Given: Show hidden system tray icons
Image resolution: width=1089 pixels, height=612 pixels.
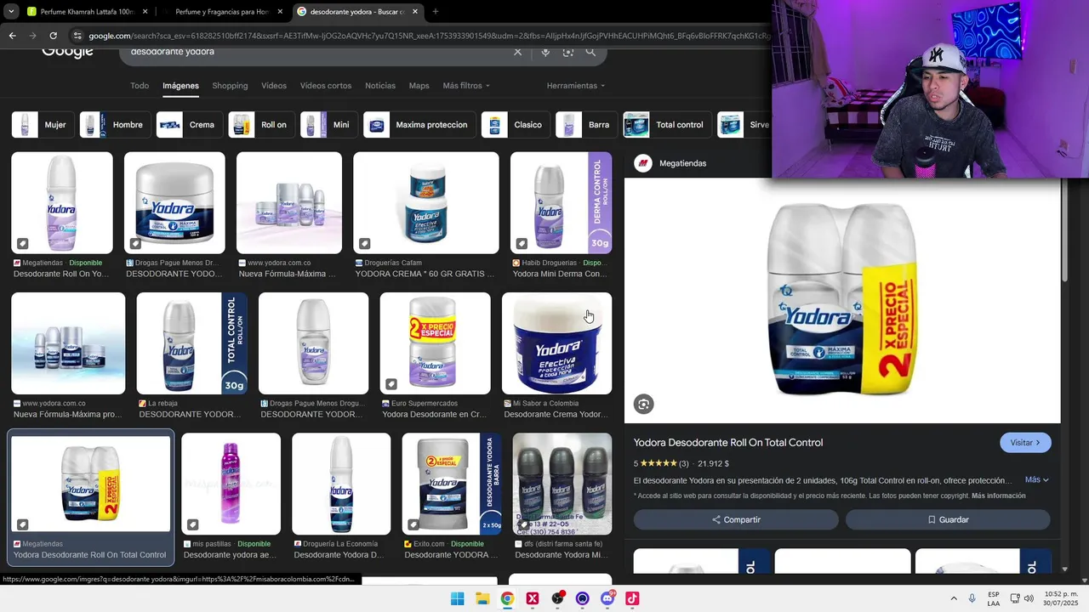Looking at the screenshot, I should (x=954, y=598).
